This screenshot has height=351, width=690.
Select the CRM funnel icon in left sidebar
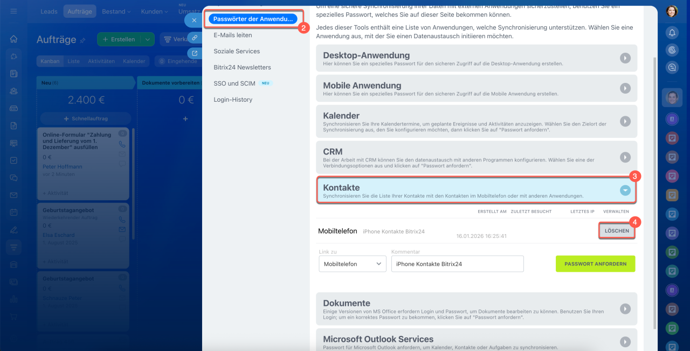pyautogui.click(x=13, y=247)
